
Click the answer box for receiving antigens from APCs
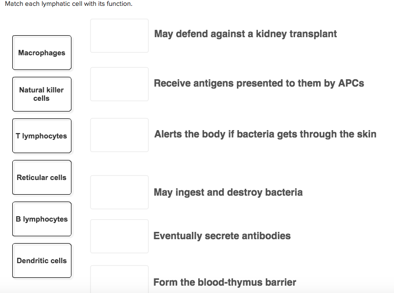pyautogui.click(x=119, y=84)
